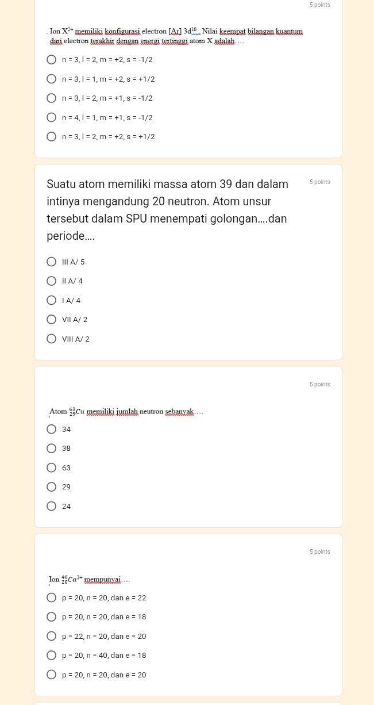Viewport: 374px width, 705px height.
Task: Select option n = 3, l = 2, m = +2, s = +1/2
Action: pos(51,136)
